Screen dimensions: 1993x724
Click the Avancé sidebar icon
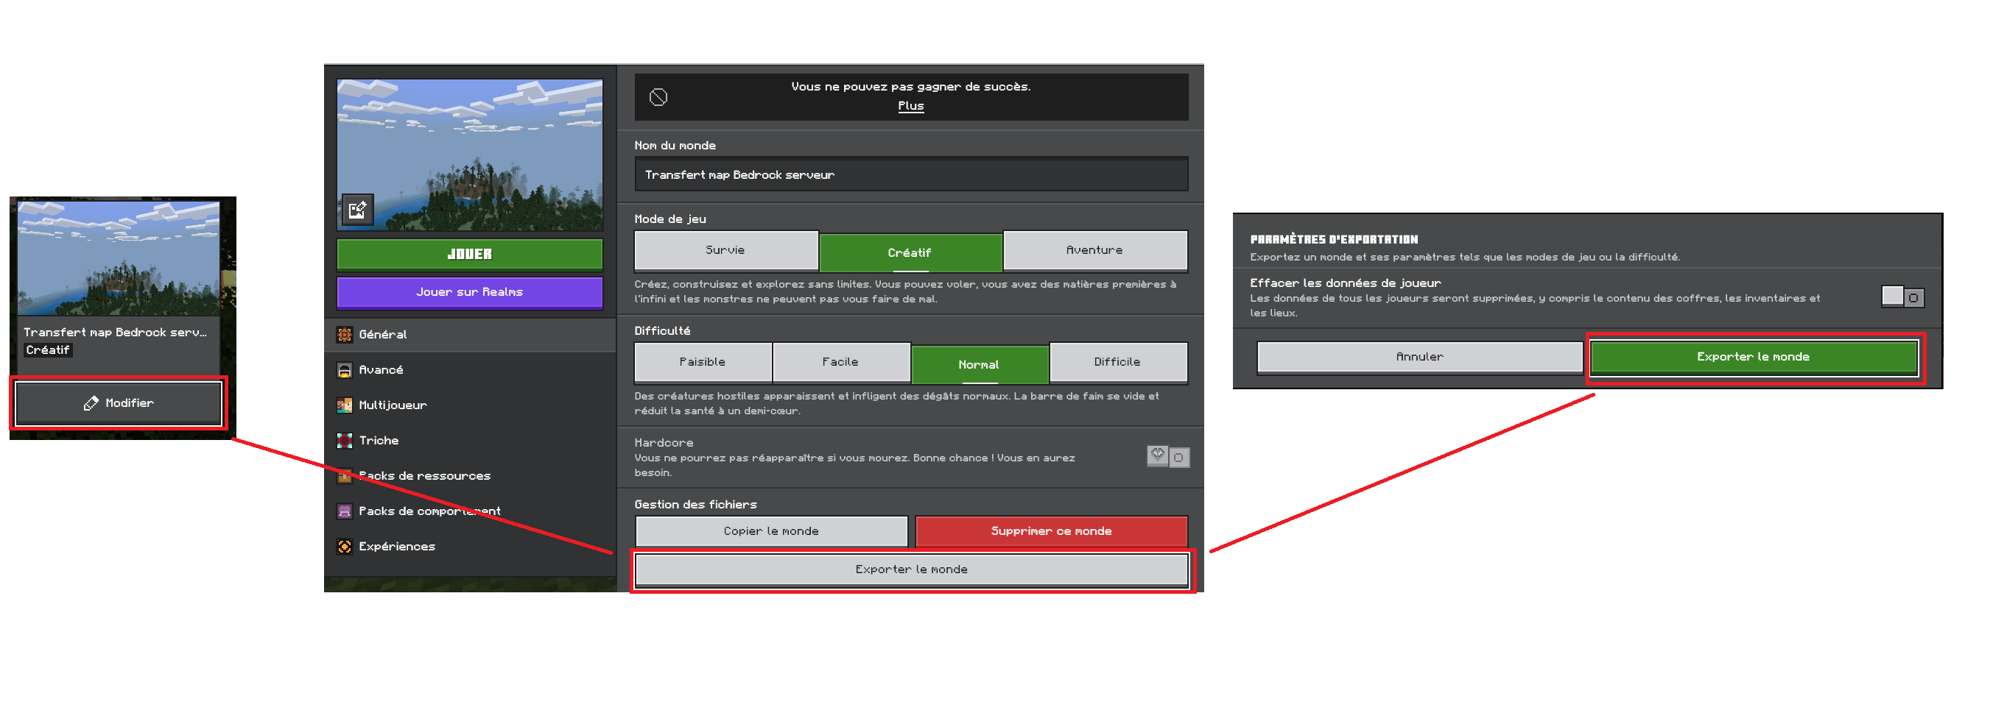click(x=344, y=370)
